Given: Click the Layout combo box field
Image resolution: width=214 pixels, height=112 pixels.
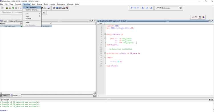Looking at the screenshot, I should click(170, 8).
